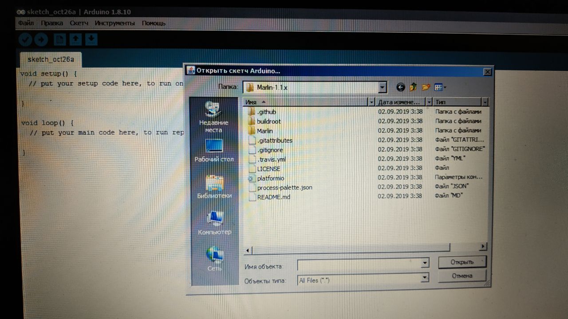
Task: Expand the Папка Marlin-1.1.x folder dropdown
Action: tap(383, 87)
